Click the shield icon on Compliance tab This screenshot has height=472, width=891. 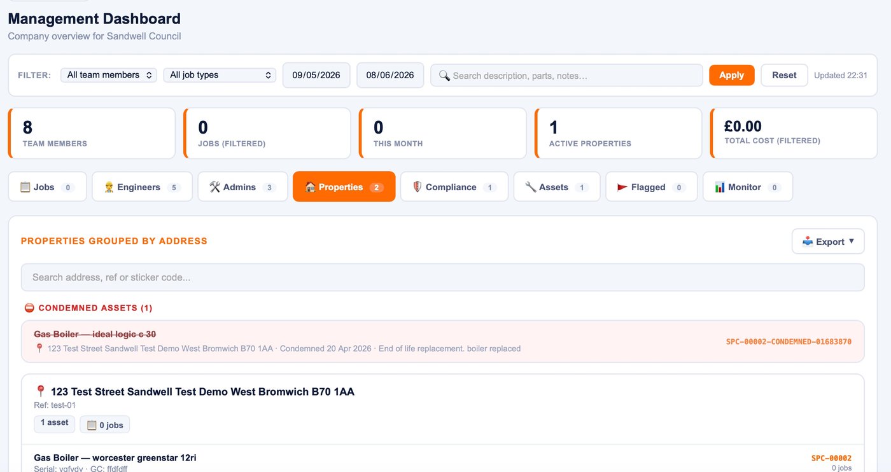pyautogui.click(x=417, y=187)
